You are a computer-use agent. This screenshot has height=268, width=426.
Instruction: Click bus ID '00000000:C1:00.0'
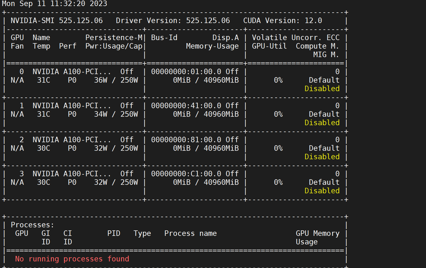click(x=186, y=174)
